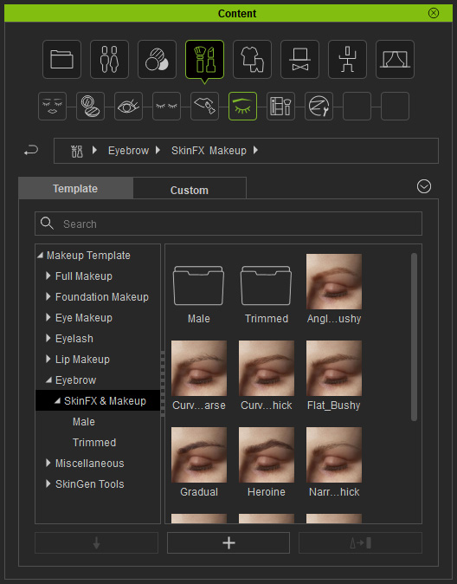Choose the Miscellaneous makeup kit subcategory icon
The image size is (457, 584).
[x=281, y=107]
